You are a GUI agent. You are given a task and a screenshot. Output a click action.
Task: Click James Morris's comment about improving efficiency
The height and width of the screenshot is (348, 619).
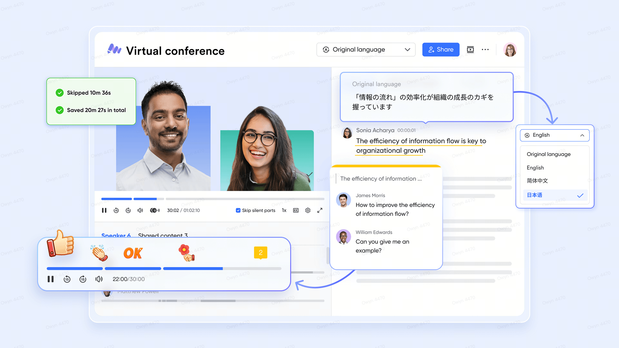click(395, 209)
